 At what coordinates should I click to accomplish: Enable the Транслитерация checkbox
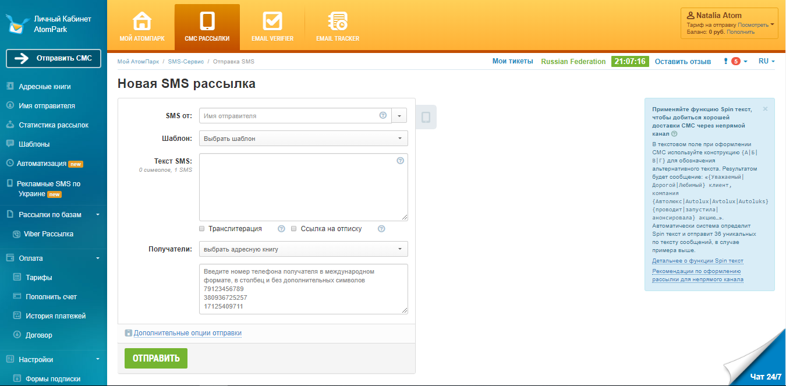point(201,229)
